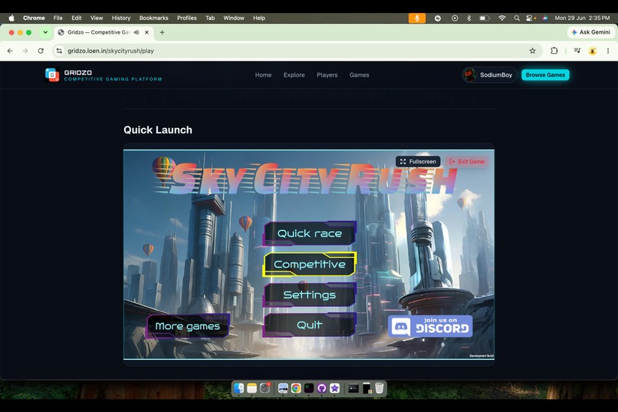Open the Window menu
The width and height of the screenshot is (618, 412).
click(x=234, y=18)
